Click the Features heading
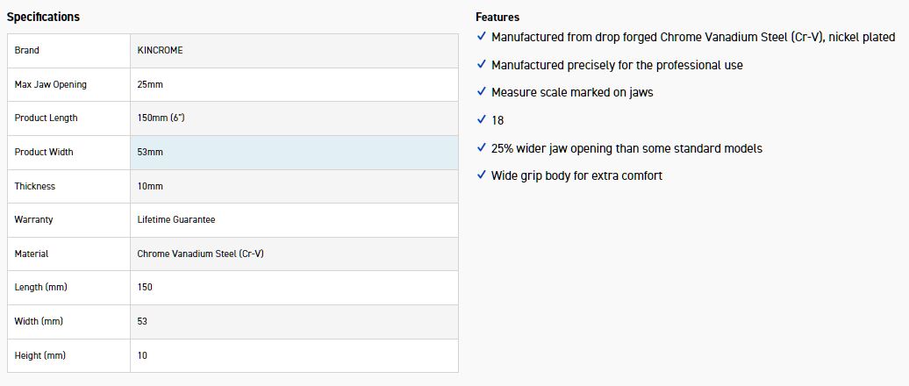Image resolution: width=909 pixels, height=386 pixels. click(x=497, y=17)
